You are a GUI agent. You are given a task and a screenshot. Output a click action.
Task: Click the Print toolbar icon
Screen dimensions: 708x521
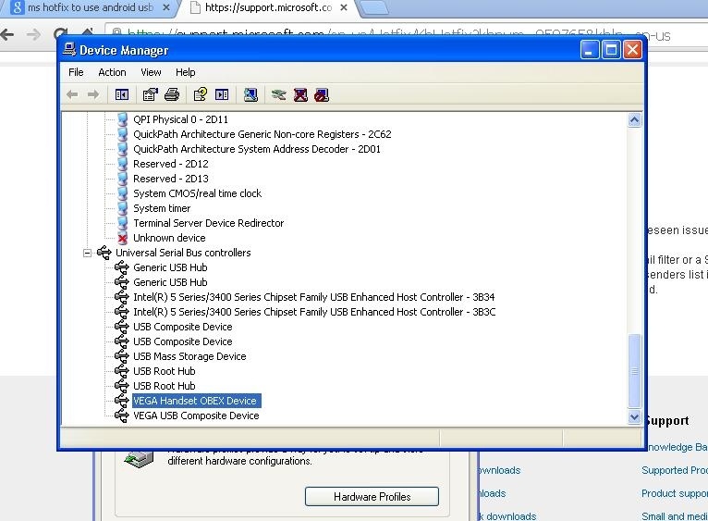pos(172,94)
